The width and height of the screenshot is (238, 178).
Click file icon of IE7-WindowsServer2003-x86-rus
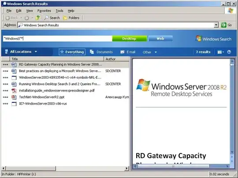(x=14, y=104)
